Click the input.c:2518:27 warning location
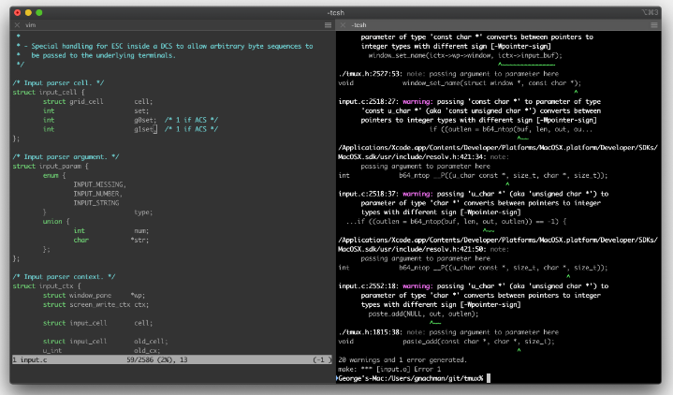This screenshot has height=395, width=673. click(x=367, y=100)
